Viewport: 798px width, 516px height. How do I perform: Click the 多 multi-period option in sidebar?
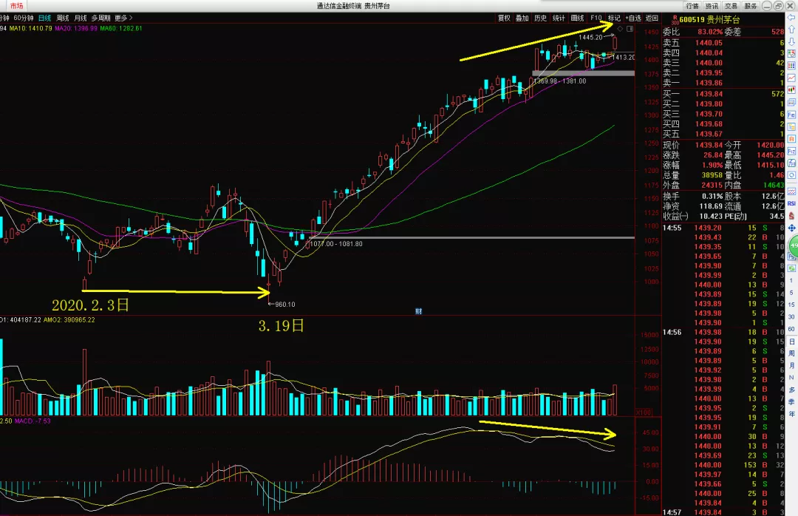point(791,389)
